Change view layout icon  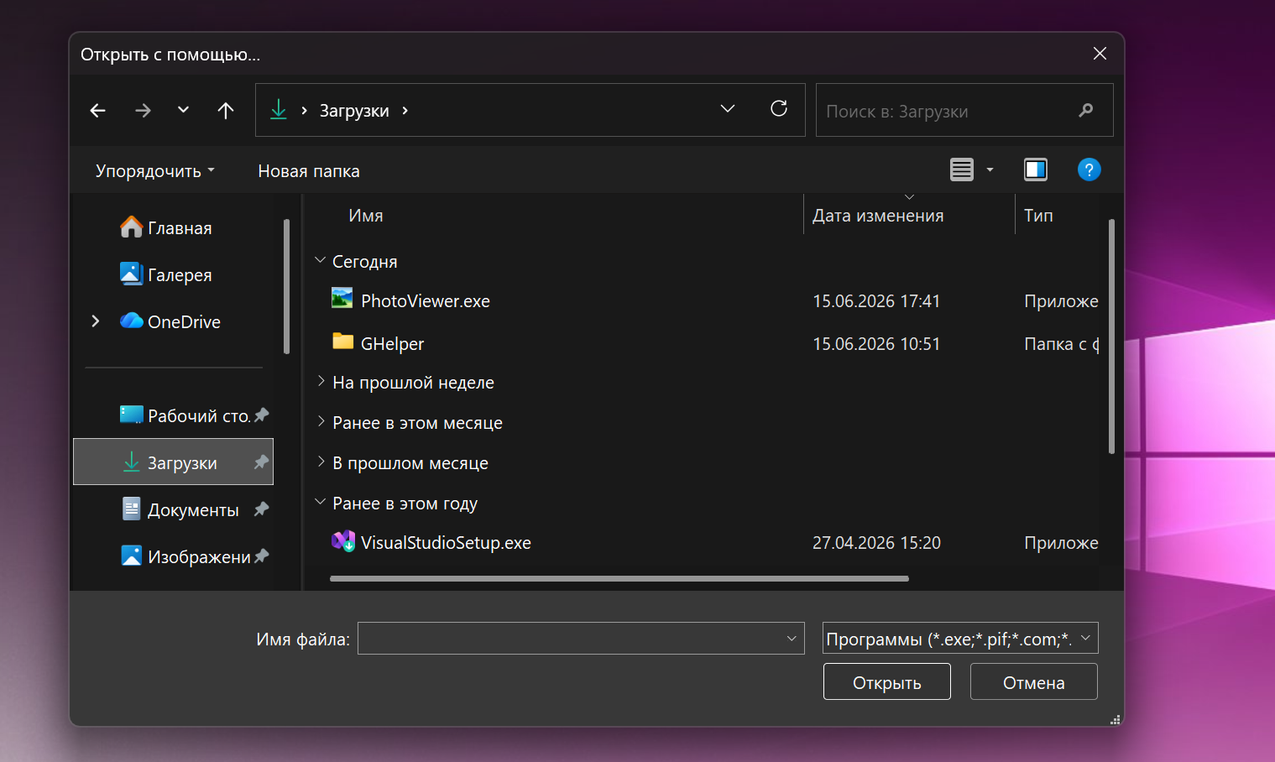pos(962,170)
